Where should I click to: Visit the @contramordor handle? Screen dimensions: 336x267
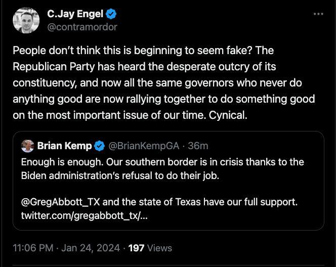[82, 27]
